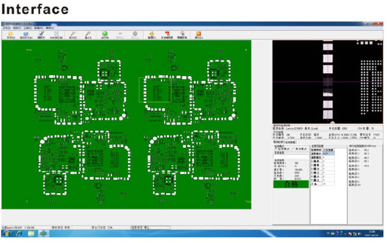
Task: Open the first menu in menu bar
Action: pos(7,27)
